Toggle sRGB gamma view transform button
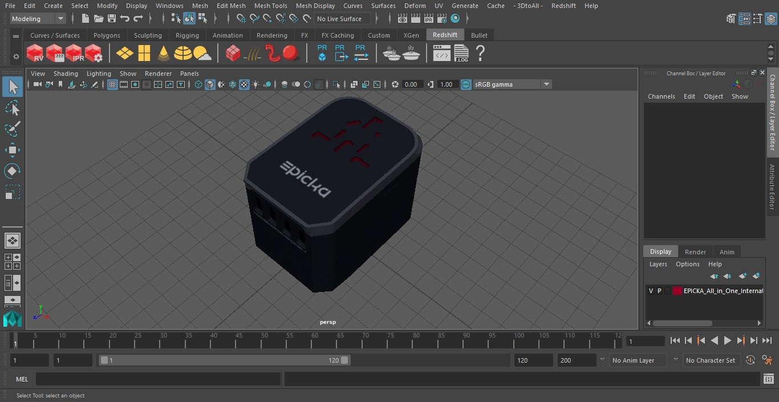The image size is (779, 402). point(466,84)
